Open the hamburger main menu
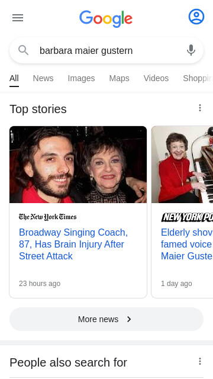213x379 pixels. point(18,18)
